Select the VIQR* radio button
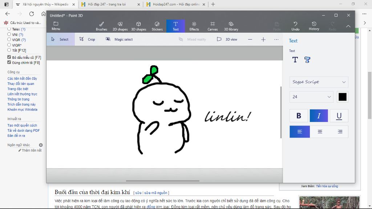This screenshot has width=372, height=209. coord(9,45)
